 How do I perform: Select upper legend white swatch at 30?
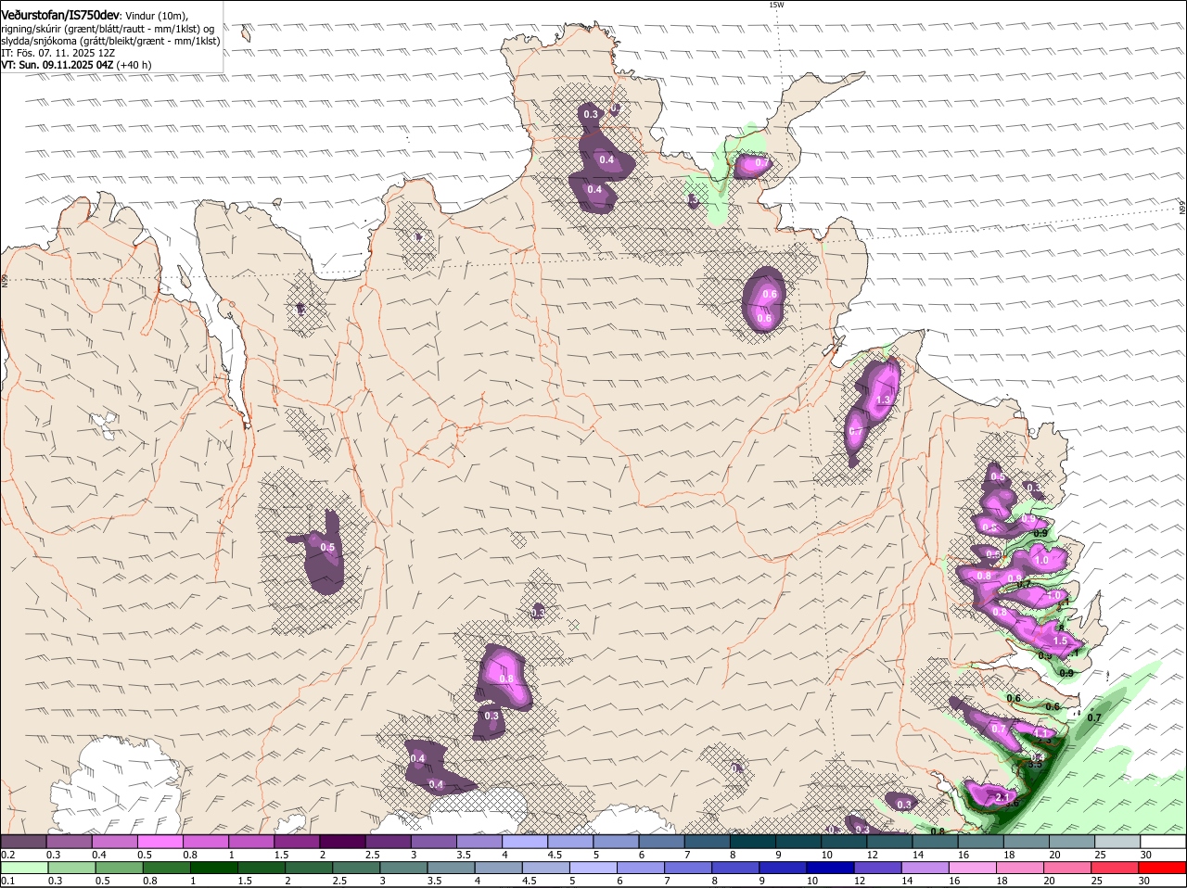[x=1163, y=842]
